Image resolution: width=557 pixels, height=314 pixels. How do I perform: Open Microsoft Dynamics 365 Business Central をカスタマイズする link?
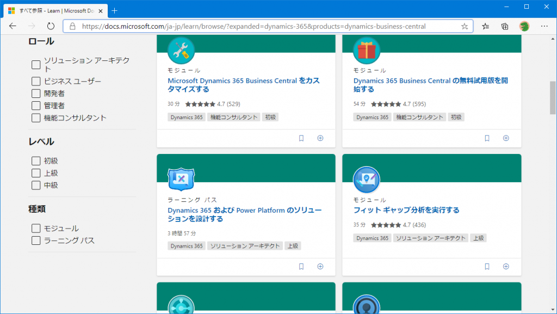point(244,85)
